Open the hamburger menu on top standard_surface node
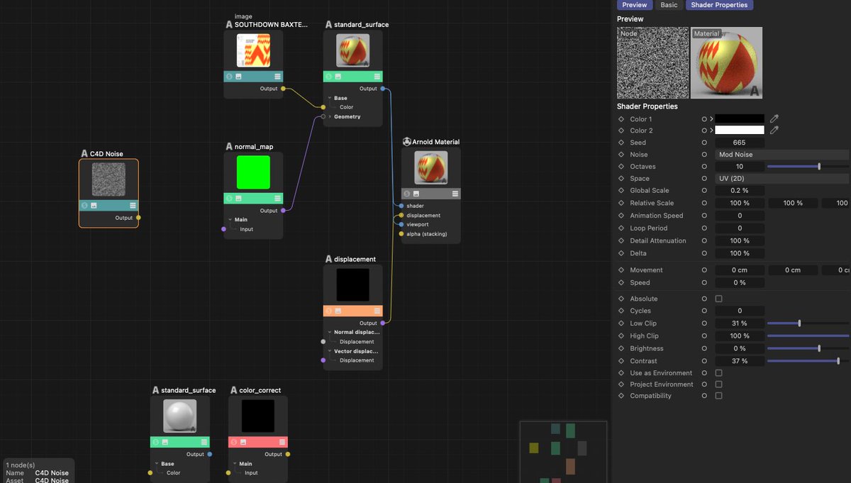Screen dimensions: 851x483 (377, 77)
